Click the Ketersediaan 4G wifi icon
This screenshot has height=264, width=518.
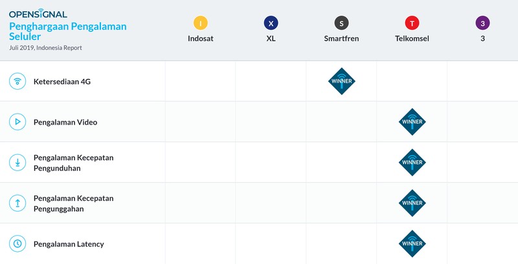(x=17, y=81)
